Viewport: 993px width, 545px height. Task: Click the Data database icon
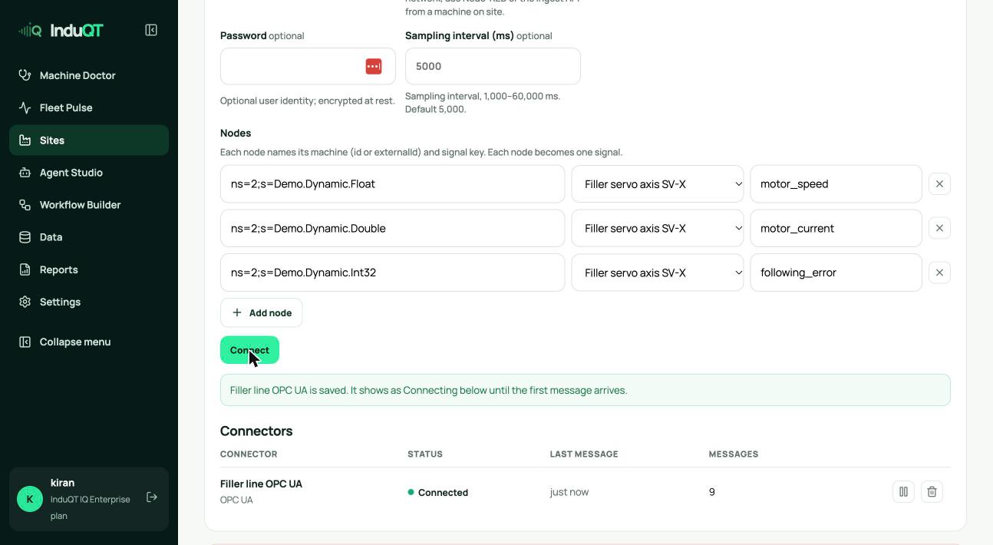[x=25, y=237]
